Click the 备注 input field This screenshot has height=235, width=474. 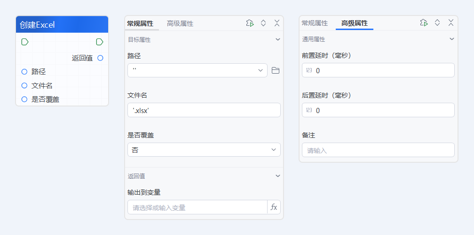(x=378, y=150)
